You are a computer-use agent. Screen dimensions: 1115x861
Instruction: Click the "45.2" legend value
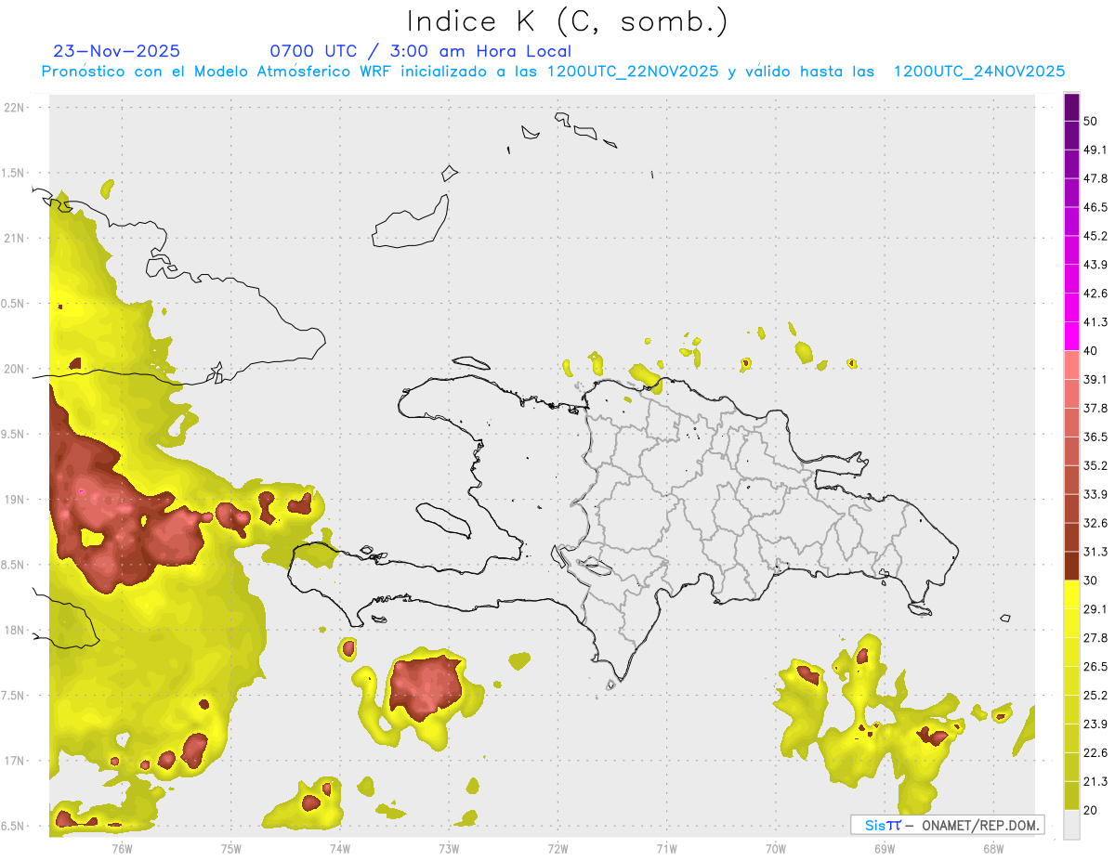(1095, 236)
